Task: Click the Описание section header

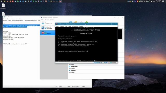Action: (x=73, y=71)
